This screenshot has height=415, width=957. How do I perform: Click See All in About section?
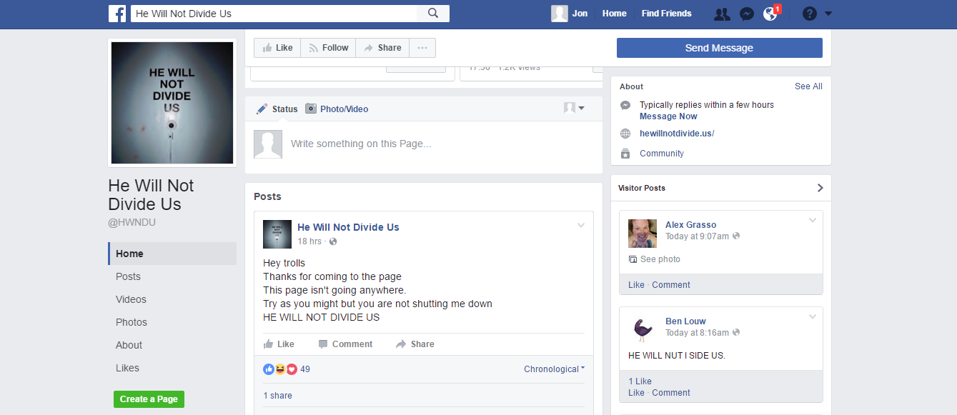808,86
